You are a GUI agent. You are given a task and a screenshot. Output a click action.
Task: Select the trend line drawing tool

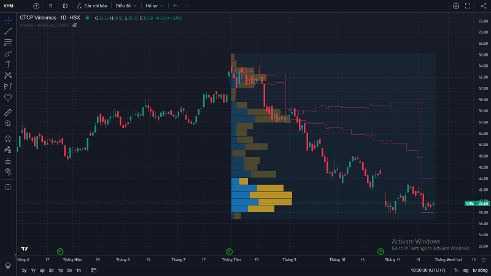tap(8, 31)
